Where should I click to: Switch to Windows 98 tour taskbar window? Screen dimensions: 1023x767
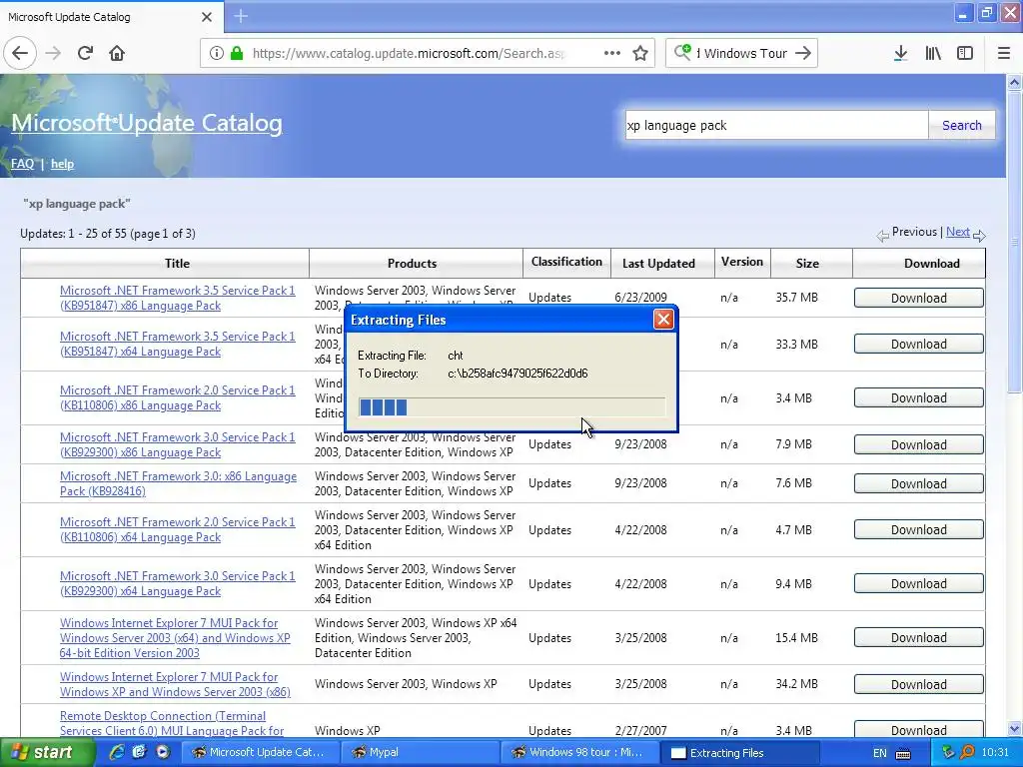580,753
